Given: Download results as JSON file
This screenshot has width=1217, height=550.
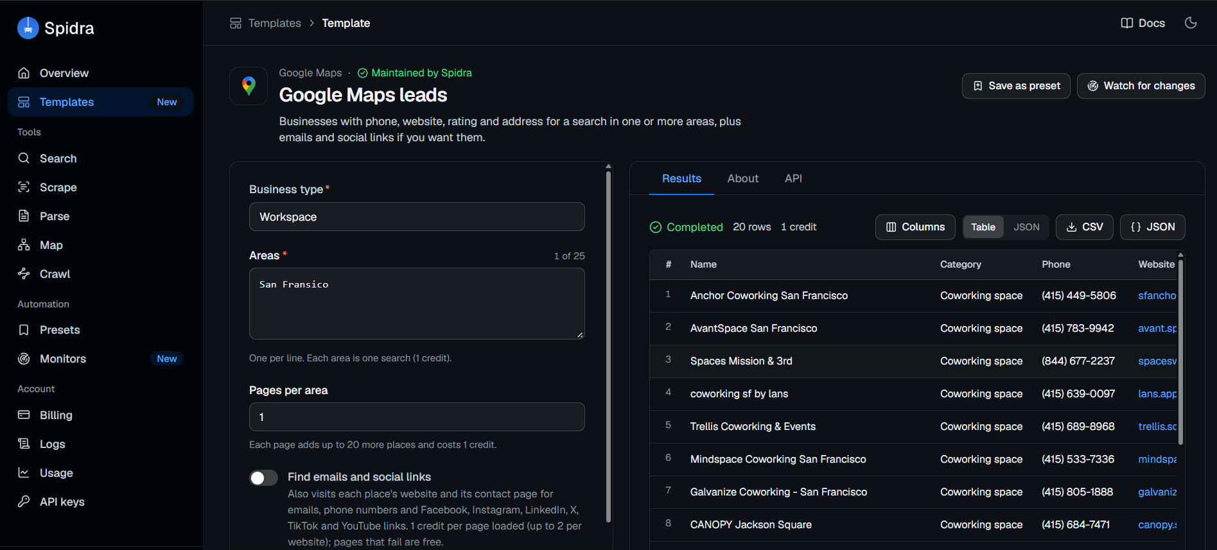Looking at the screenshot, I should tap(1152, 227).
